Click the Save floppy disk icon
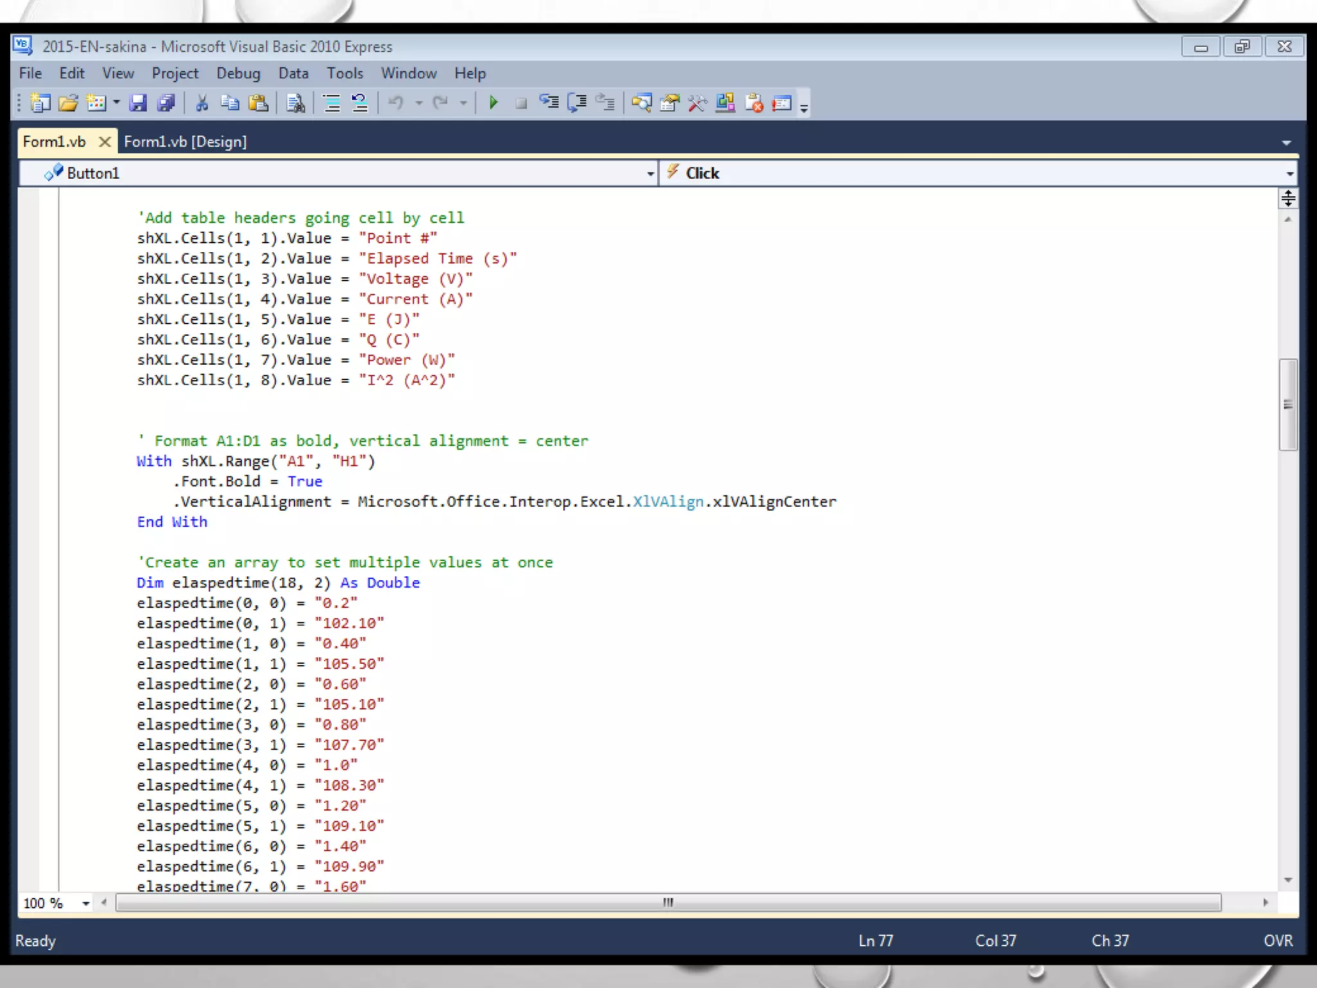 click(138, 103)
